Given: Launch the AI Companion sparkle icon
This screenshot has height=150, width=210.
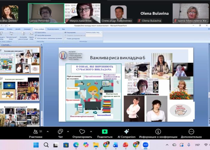Looking at the screenshot, I should click(126, 132).
